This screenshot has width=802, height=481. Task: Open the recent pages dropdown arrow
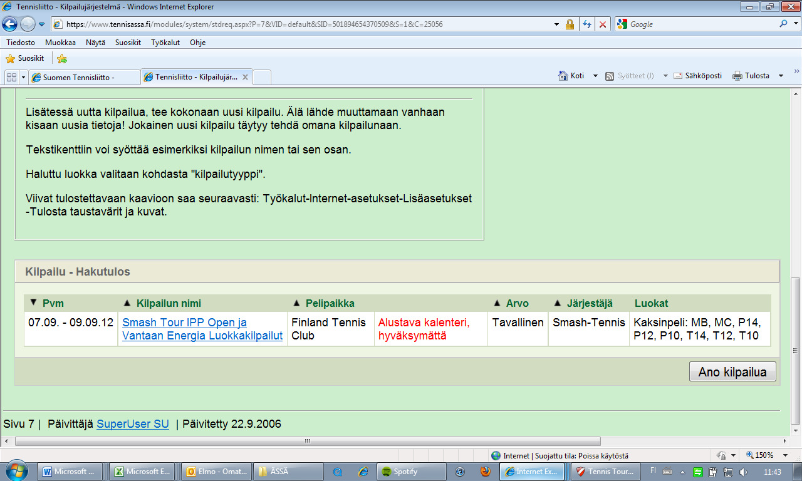click(x=42, y=24)
